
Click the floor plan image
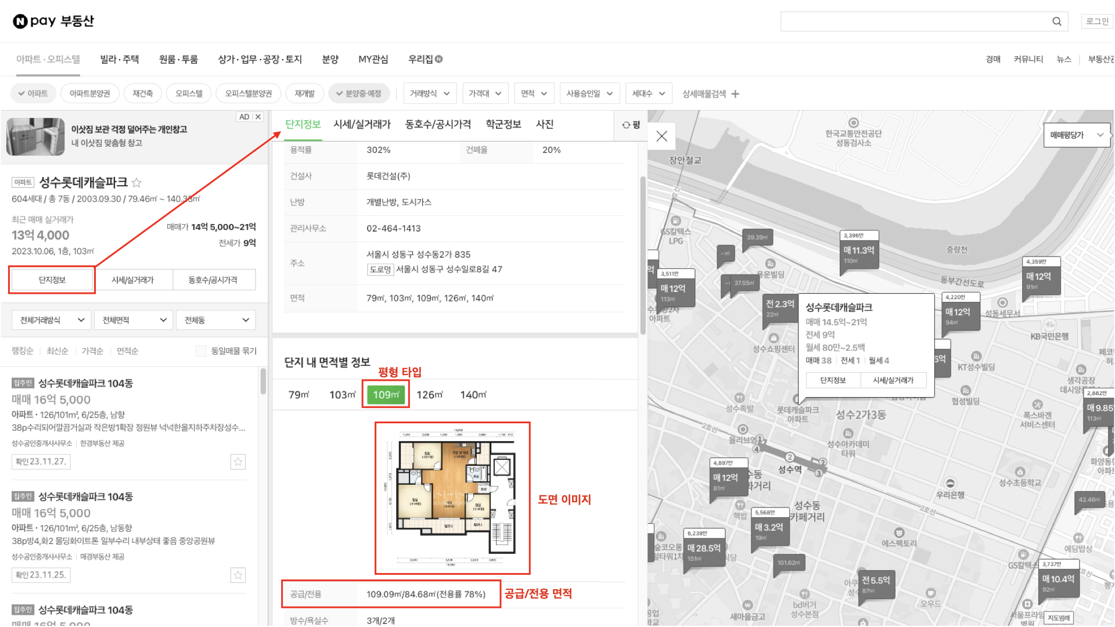point(452,498)
